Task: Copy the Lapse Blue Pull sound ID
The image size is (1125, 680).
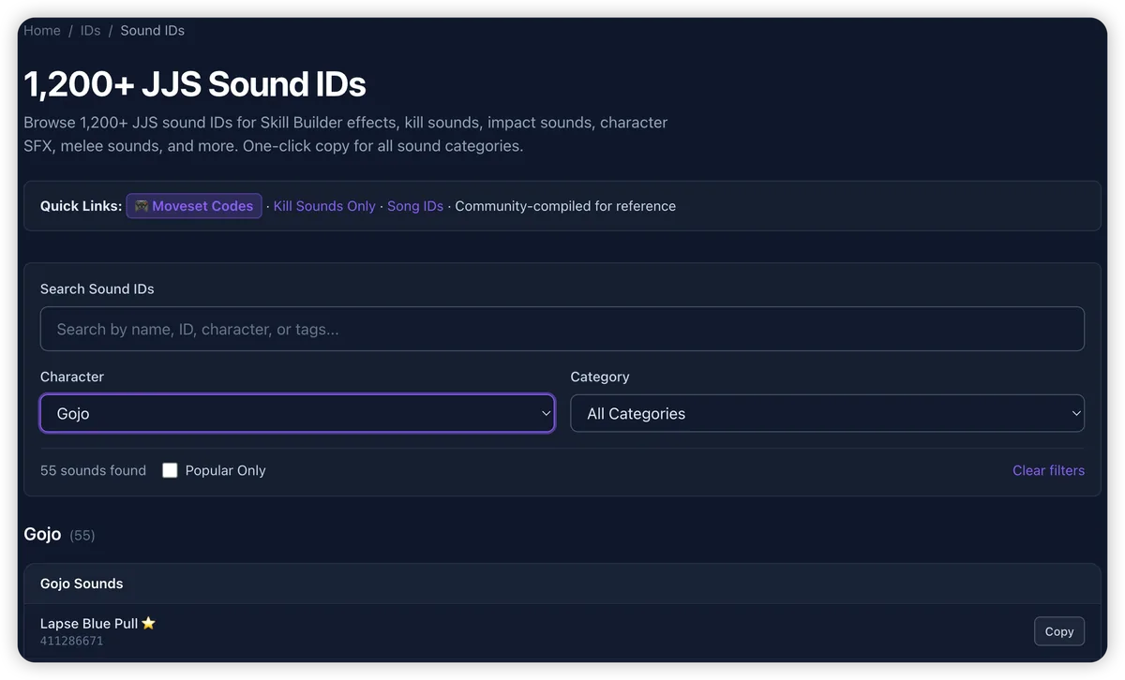Action: click(1059, 631)
